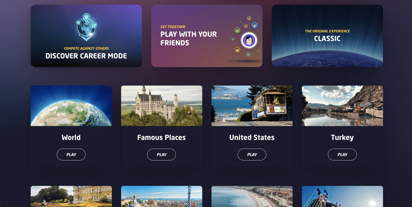The image size is (412, 207).
Task: Play the World map
Action: click(71, 154)
